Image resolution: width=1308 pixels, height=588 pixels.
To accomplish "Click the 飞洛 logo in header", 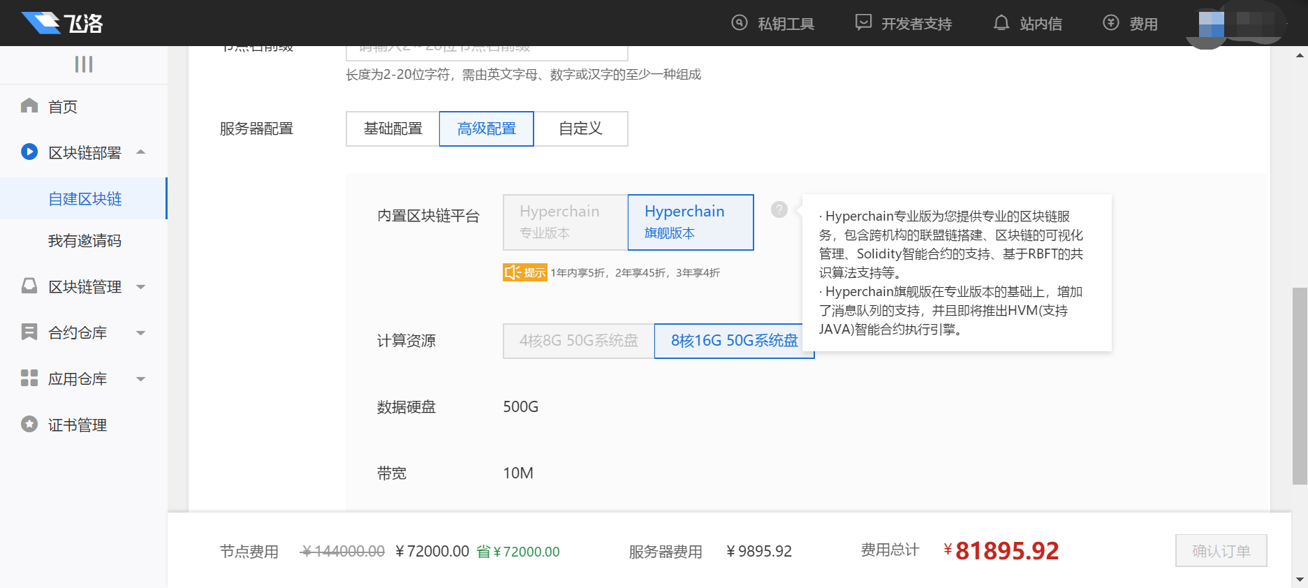I will pos(61,23).
